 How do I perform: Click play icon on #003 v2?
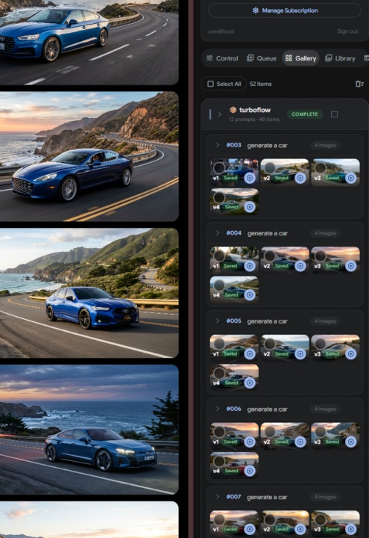300,178
